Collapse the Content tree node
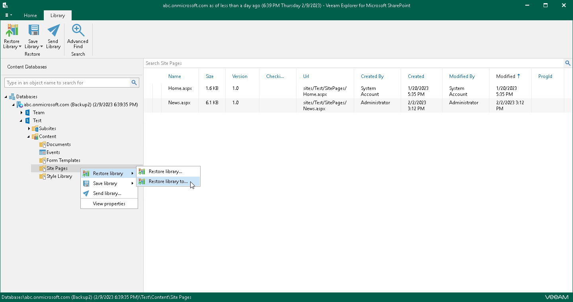This screenshot has width=573, height=302. pos(28,136)
